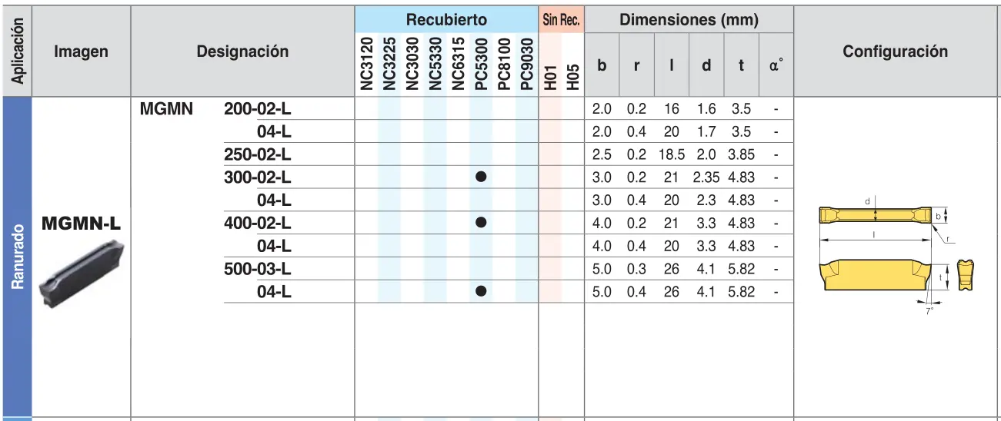Image resolution: width=1001 pixels, height=421 pixels.
Task: Select the PC9030 grade column header
Action: tap(527, 65)
